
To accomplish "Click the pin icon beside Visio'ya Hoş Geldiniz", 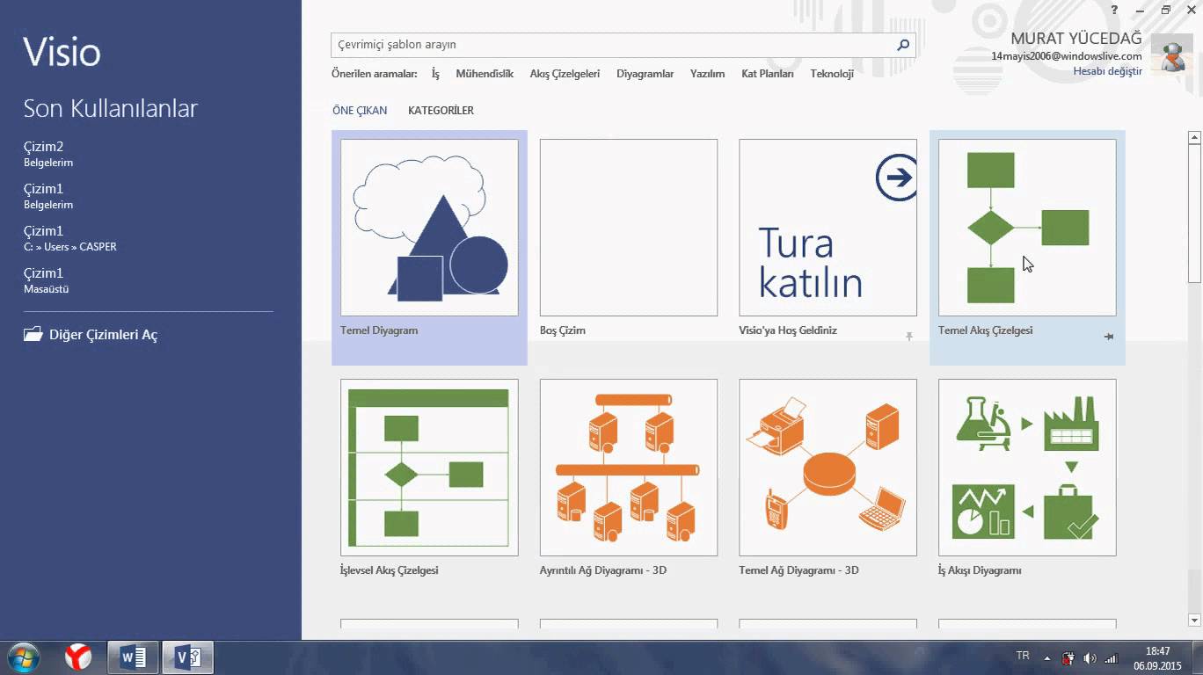I will [x=909, y=337].
